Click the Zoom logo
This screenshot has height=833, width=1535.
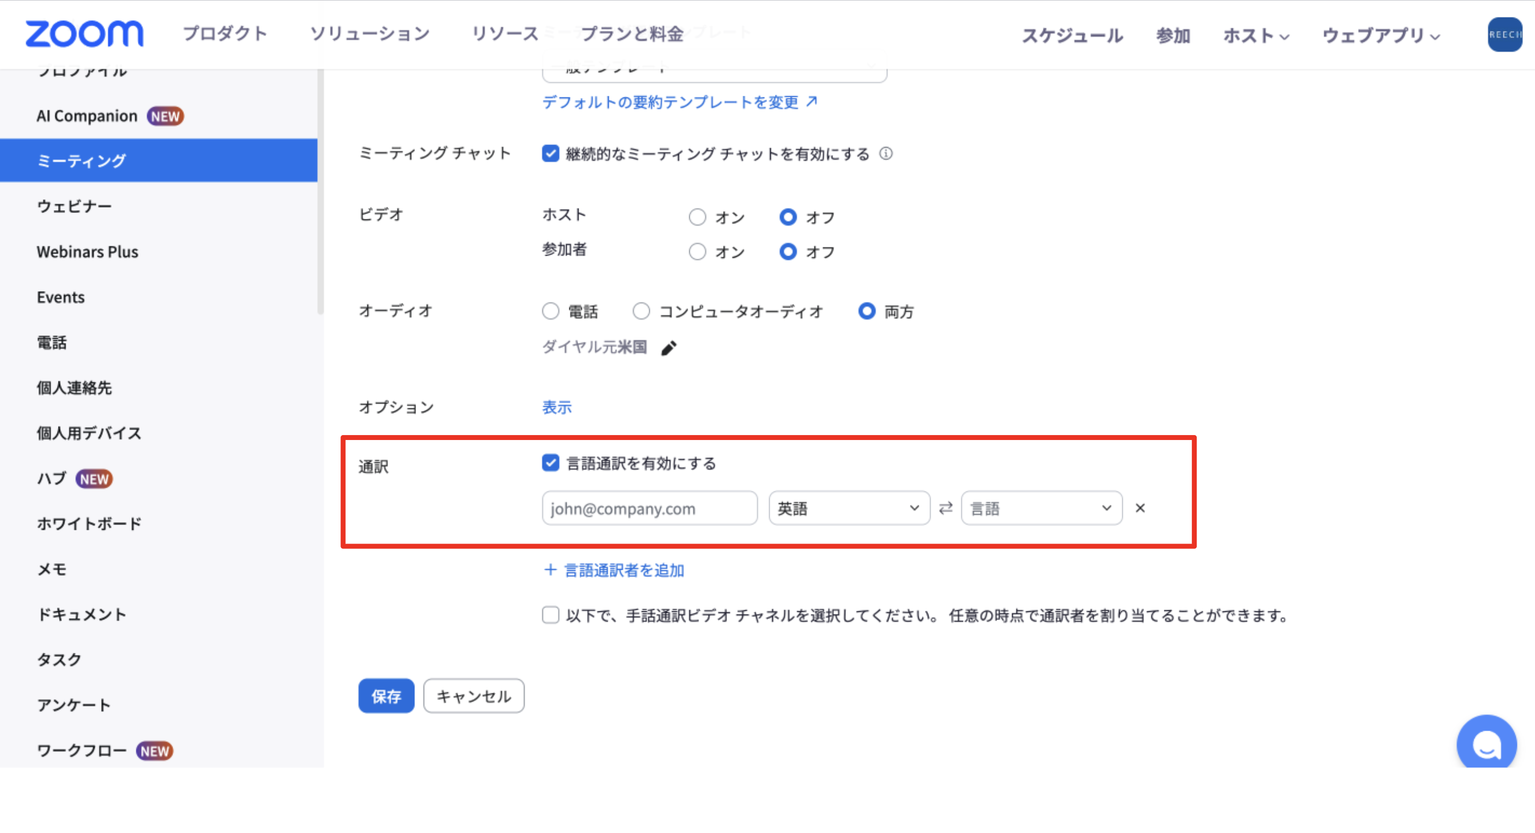(84, 34)
